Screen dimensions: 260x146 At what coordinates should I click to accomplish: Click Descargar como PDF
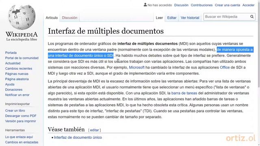(x=21, y=116)
